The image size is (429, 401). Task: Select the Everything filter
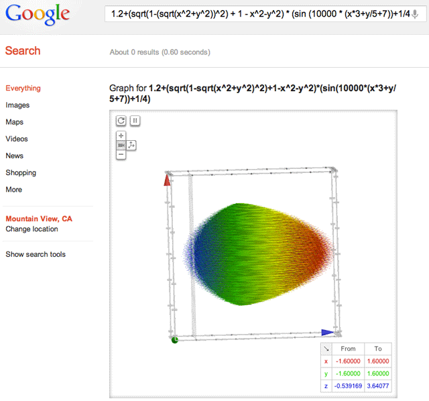tap(23, 88)
